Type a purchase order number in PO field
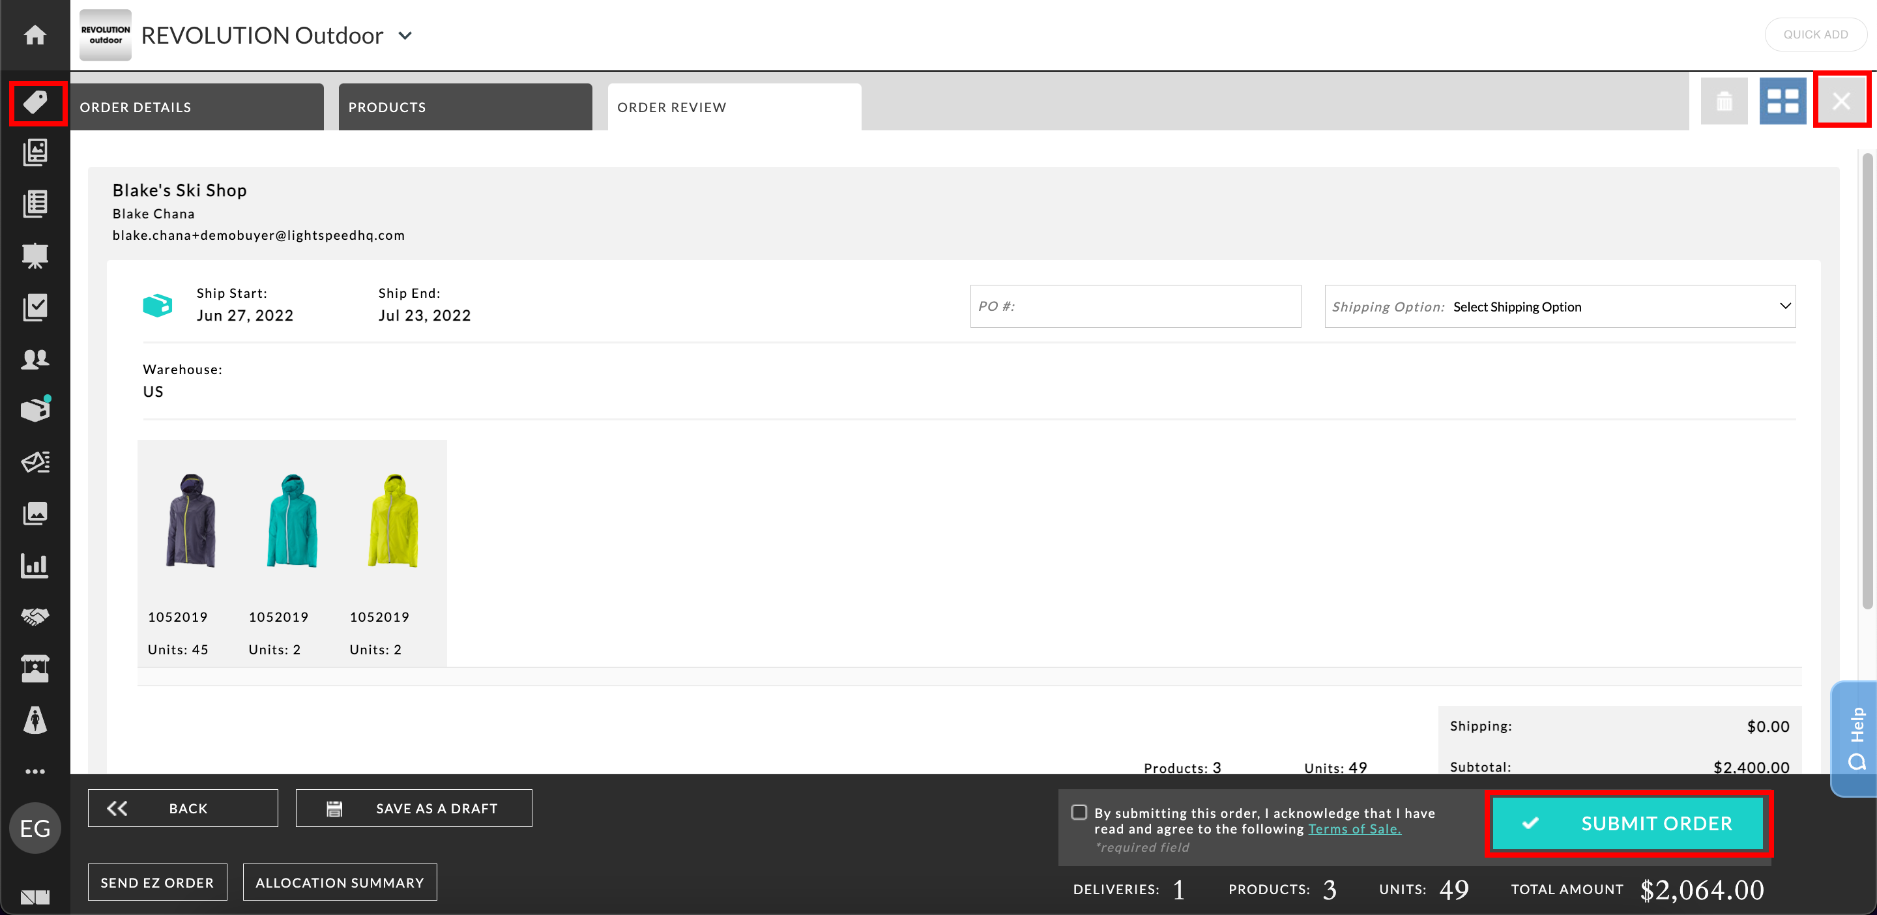The height and width of the screenshot is (915, 1877). click(x=1135, y=306)
